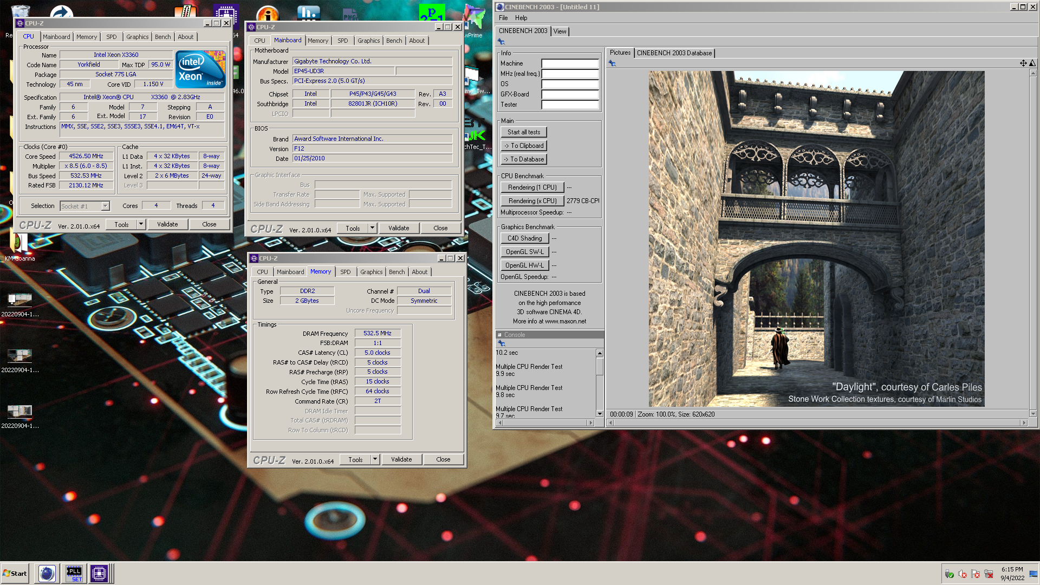Click the To Clipboard button
1040x585 pixels.
click(524, 146)
